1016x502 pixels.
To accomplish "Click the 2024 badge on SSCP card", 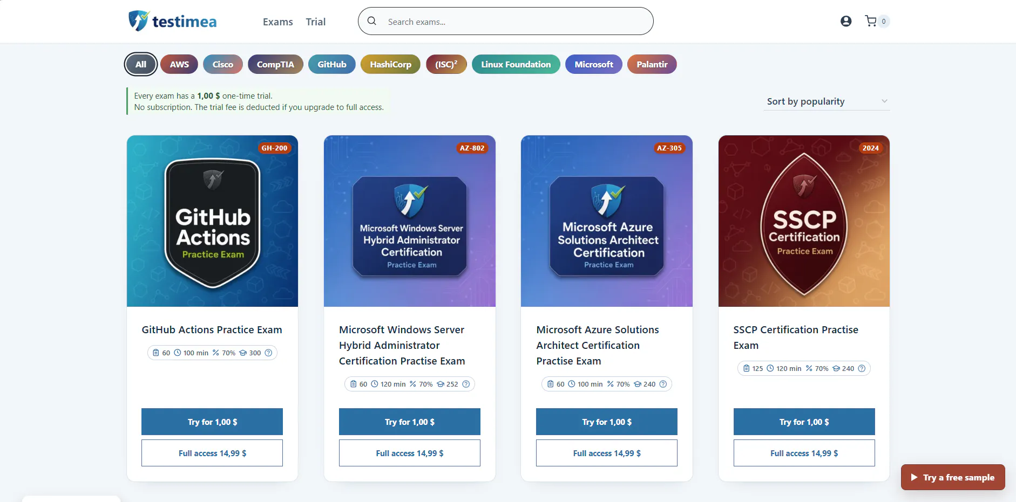I will point(870,148).
